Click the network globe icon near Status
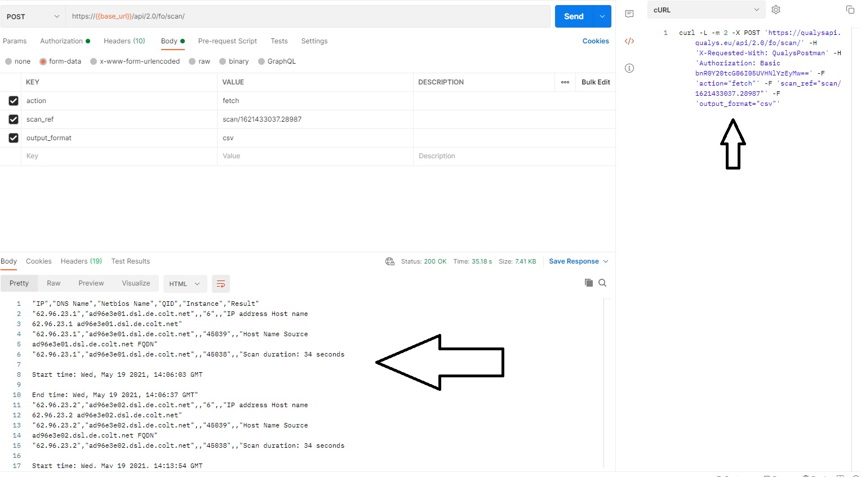Viewport: 861px width, 477px height. tap(390, 261)
